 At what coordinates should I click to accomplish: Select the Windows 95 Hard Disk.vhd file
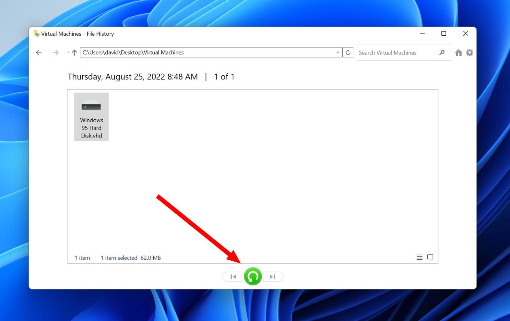(91, 116)
